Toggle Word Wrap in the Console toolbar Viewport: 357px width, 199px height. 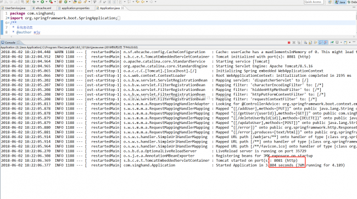point(315,43)
